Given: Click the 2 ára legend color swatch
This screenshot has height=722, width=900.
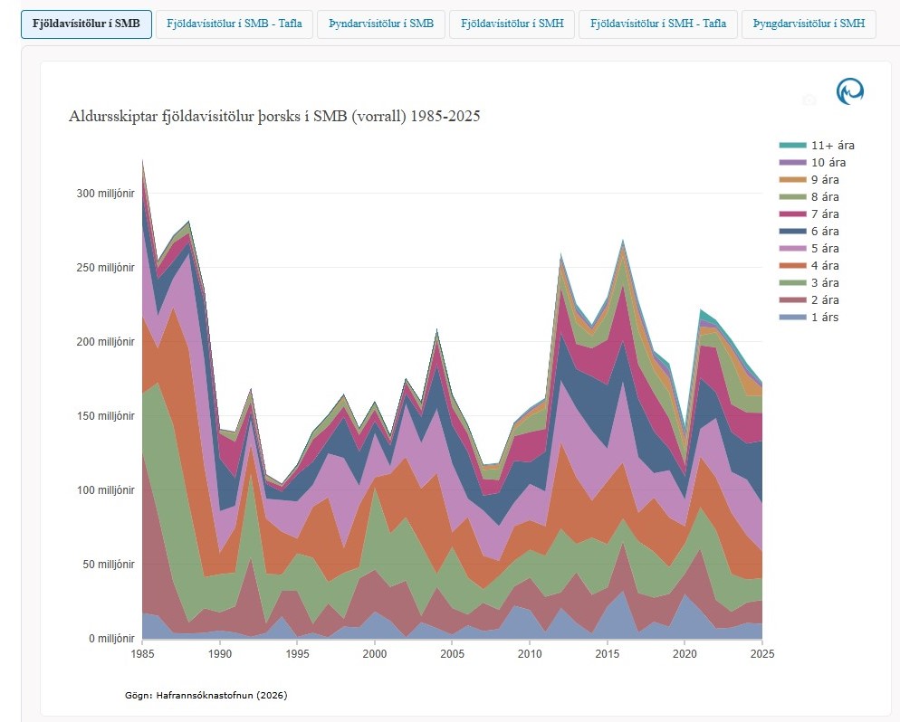Looking at the screenshot, I should (792, 299).
